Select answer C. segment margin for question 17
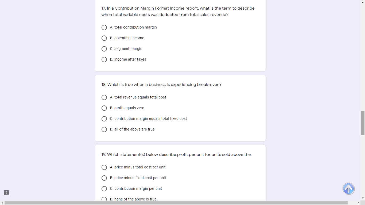The image size is (365, 205). pos(104,49)
